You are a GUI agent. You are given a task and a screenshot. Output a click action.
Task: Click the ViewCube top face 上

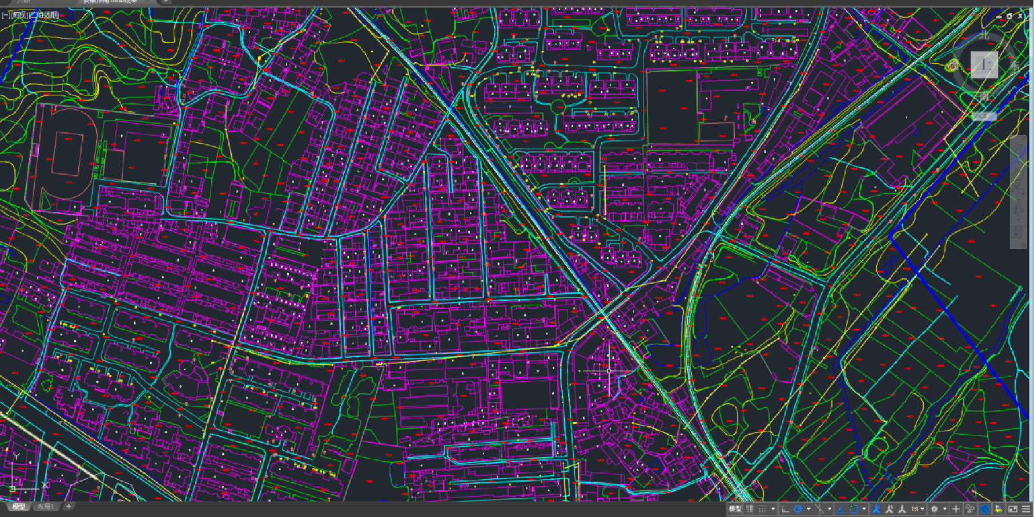tap(984, 64)
